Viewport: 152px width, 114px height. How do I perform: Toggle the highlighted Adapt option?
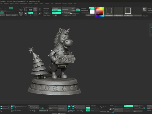(78, 10)
